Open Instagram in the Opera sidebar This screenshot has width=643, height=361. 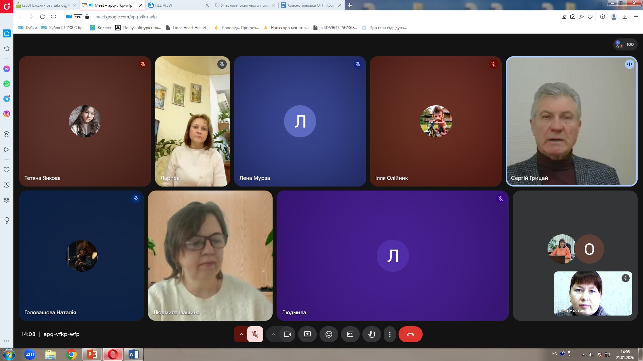[7, 114]
